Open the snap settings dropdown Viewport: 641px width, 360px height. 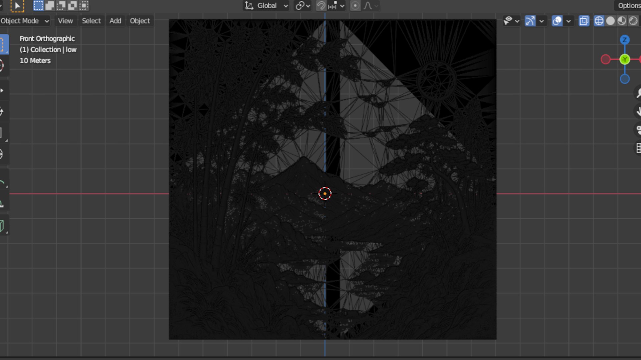point(336,6)
